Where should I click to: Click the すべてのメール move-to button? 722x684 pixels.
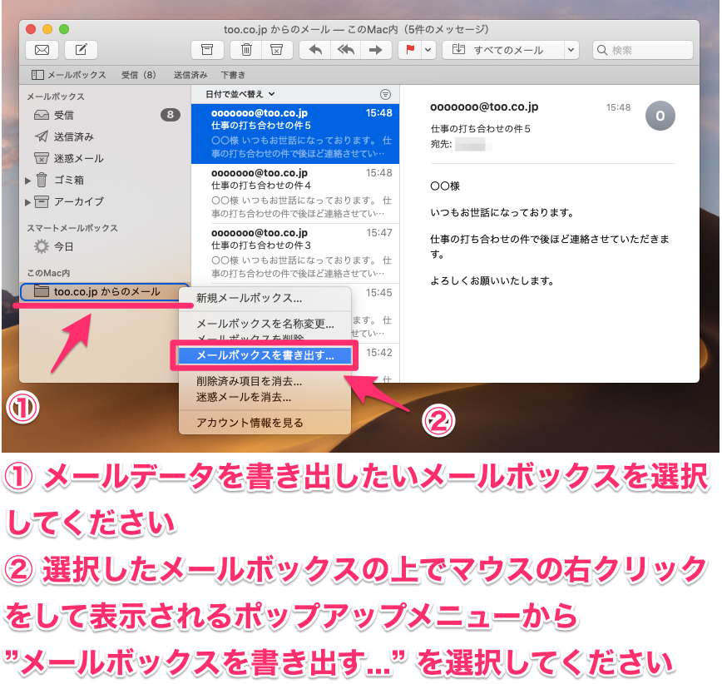[503, 50]
